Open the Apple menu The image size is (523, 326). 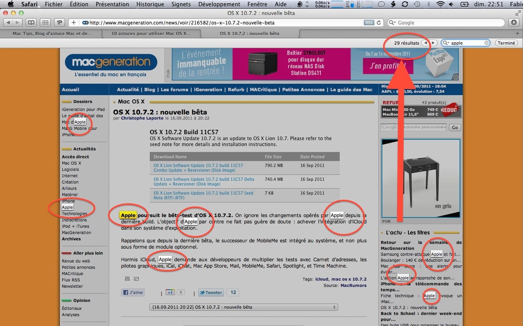pos(11,4)
